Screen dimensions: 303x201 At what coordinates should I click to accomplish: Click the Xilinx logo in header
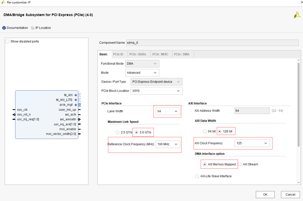click(x=297, y=15)
